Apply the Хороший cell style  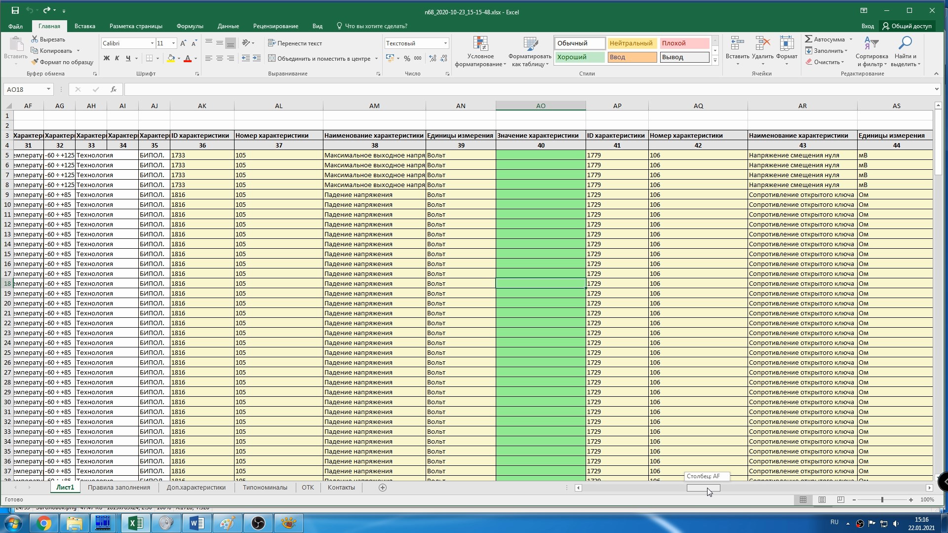(579, 57)
